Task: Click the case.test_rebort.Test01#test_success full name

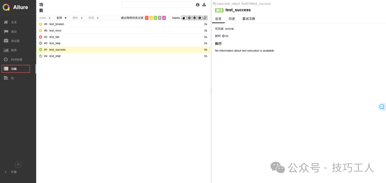Action: point(244,4)
